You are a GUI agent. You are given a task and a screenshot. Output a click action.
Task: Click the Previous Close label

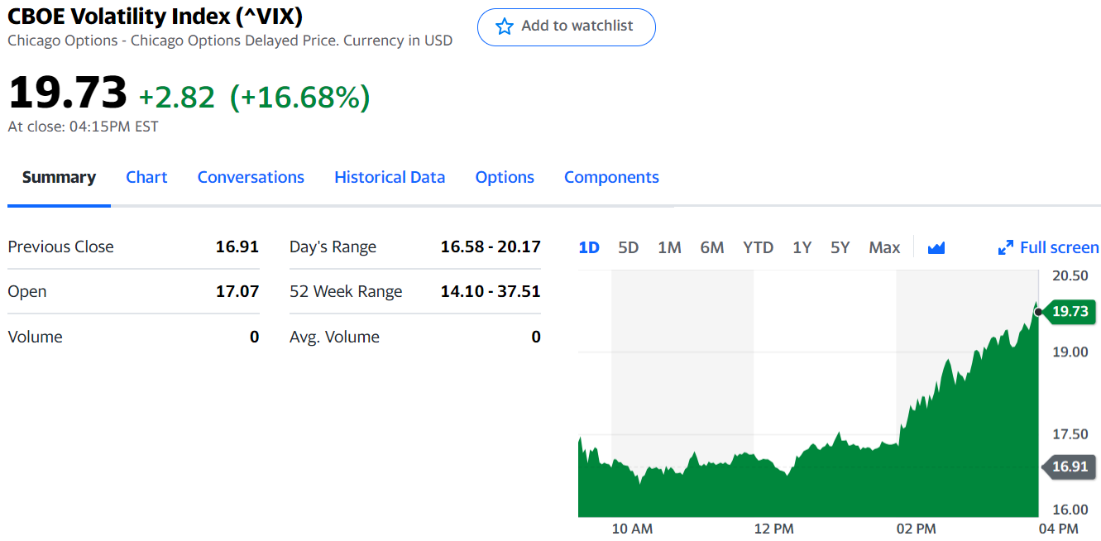pos(60,247)
